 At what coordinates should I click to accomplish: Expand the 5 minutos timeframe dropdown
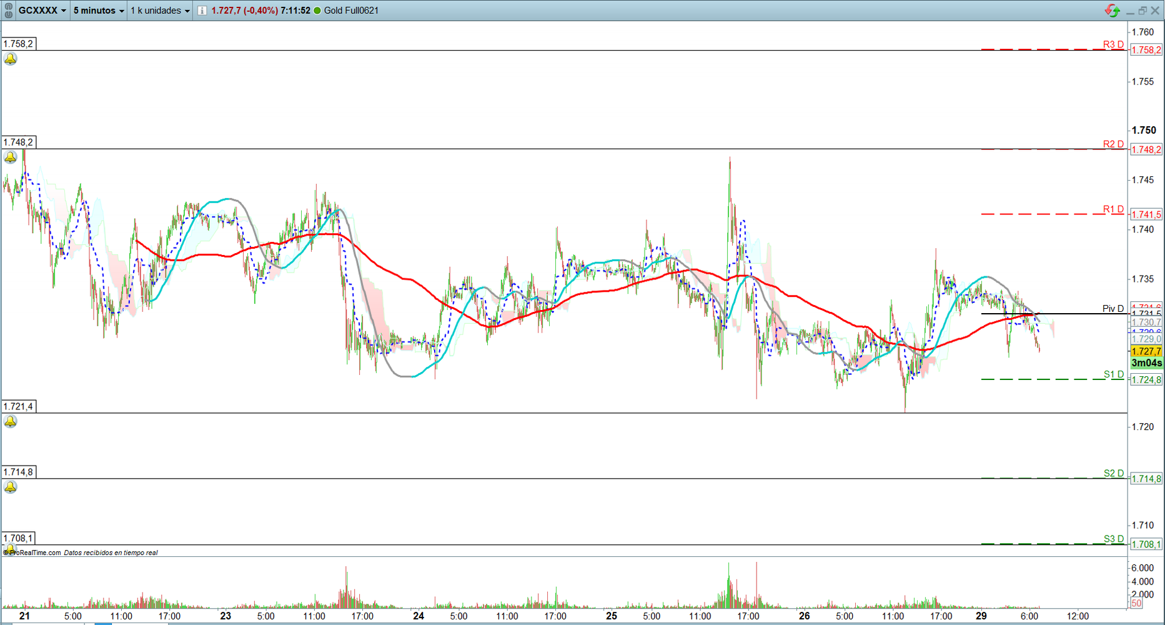[x=99, y=11]
